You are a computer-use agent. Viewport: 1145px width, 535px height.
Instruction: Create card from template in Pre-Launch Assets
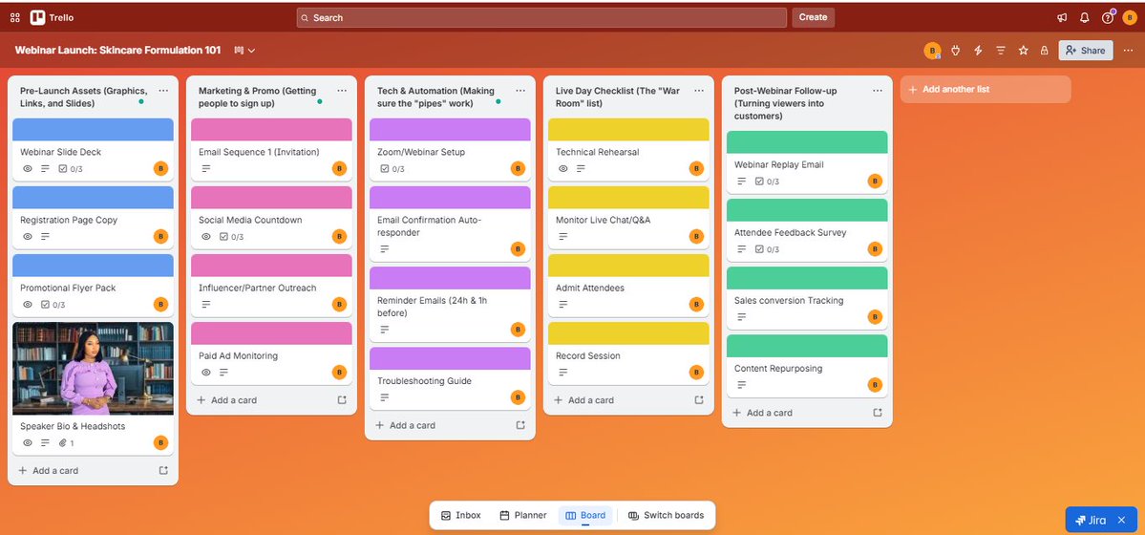click(163, 471)
